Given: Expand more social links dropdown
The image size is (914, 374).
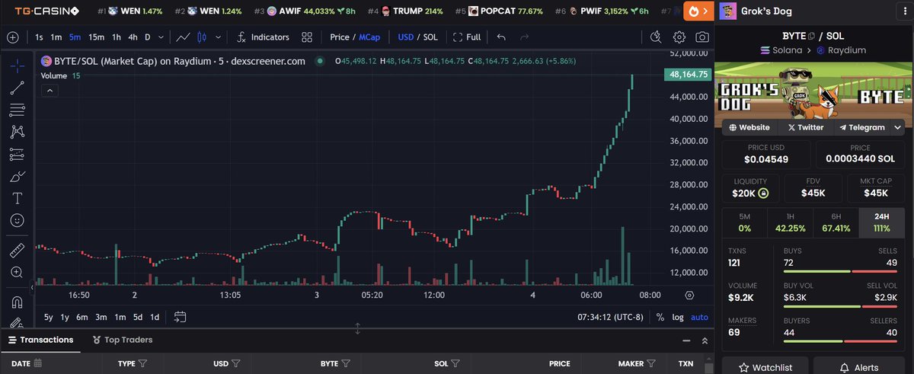Looking at the screenshot, I should click(898, 127).
